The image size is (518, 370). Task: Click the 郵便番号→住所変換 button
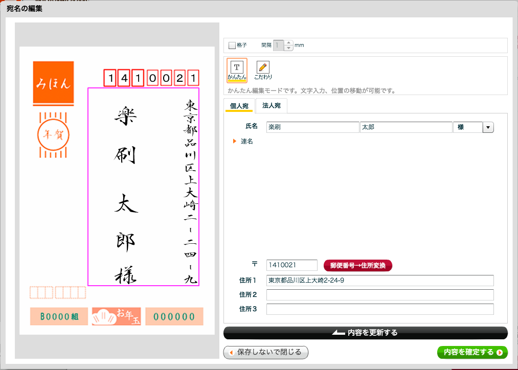click(357, 265)
